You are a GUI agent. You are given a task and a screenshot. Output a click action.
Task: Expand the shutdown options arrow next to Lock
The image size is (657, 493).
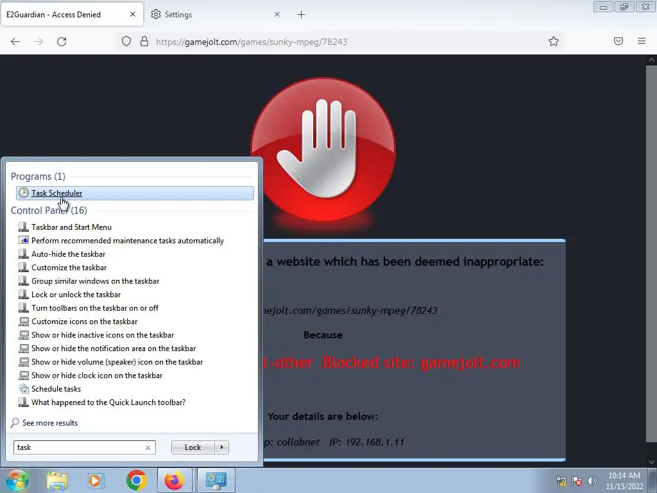coord(221,447)
